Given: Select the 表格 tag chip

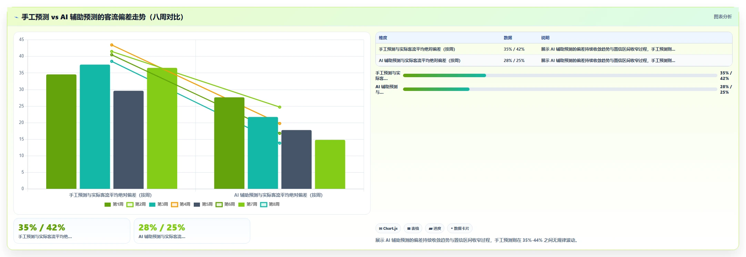Looking at the screenshot, I should (x=413, y=228).
